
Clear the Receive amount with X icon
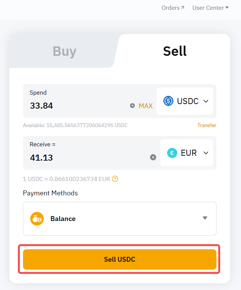(x=153, y=157)
